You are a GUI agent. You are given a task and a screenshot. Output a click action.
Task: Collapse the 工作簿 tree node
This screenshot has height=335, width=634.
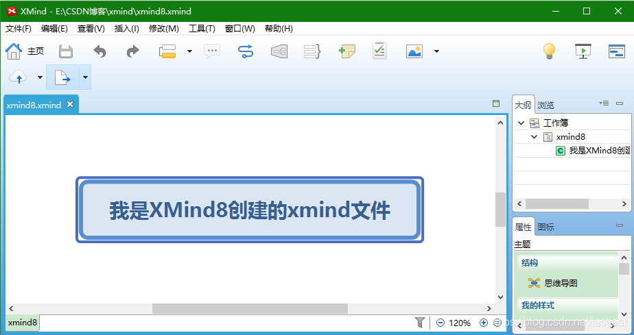521,123
